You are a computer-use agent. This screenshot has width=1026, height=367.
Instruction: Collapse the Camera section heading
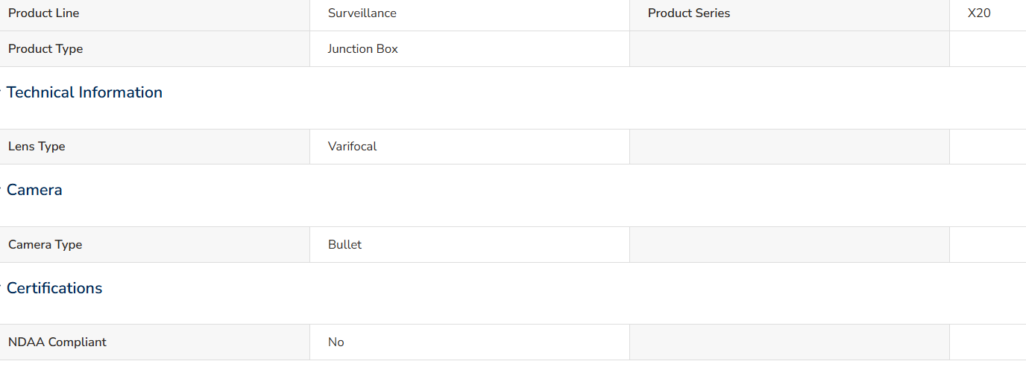click(x=34, y=191)
